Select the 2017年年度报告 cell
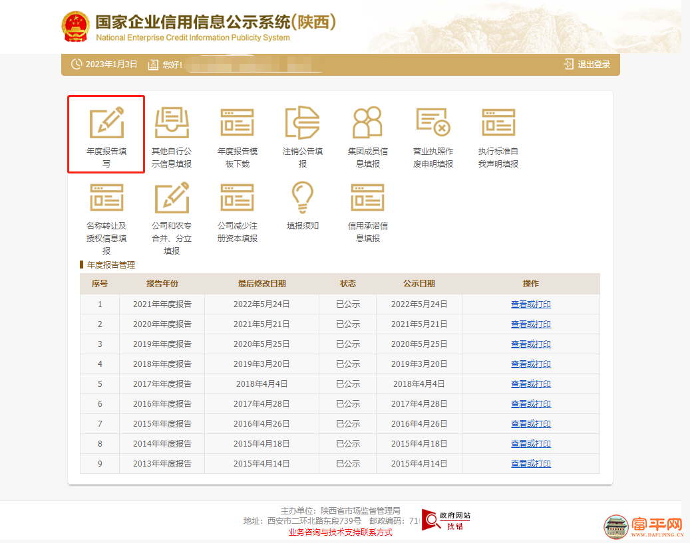Image resolution: width=690 pixels, height=543 pixels. [162, 384]
